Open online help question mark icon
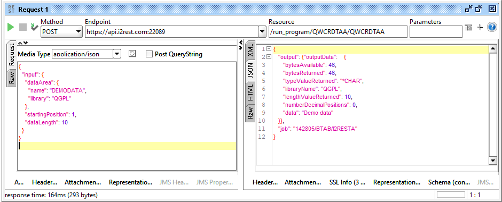The image size is (502, 202). tap(491, 28)
